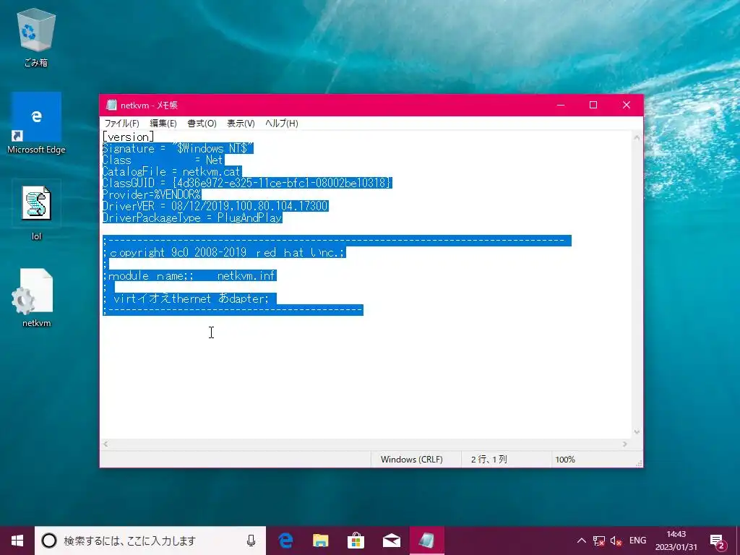Minimize the netkvm Notepad window

coord(561,105)
